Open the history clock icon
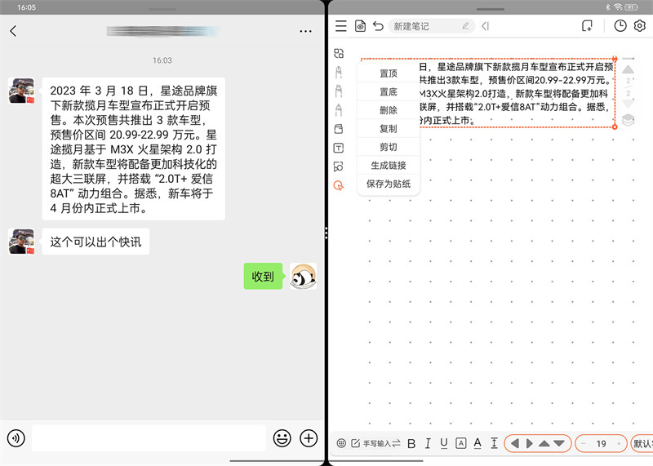The image size is (653, 466). click(x=620, y=26)
